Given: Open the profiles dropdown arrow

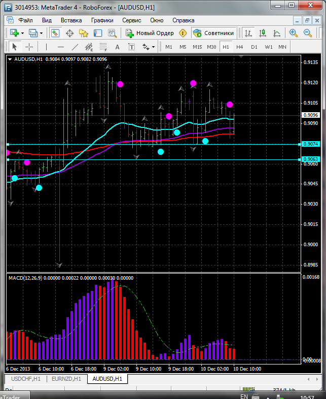Looking at the screenshot, I should 42,33.
